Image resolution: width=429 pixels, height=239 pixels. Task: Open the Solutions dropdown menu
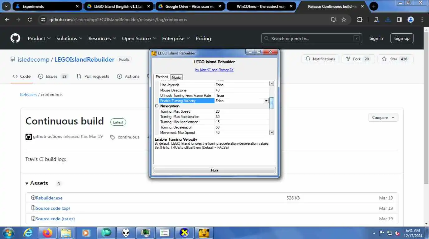coord(69,38)
